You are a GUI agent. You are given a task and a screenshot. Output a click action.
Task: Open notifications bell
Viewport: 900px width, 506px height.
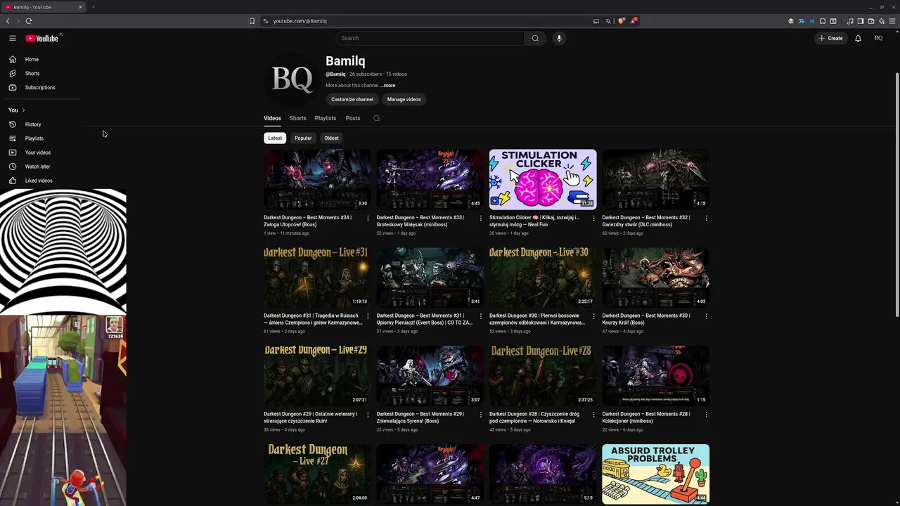coord(858,38)
